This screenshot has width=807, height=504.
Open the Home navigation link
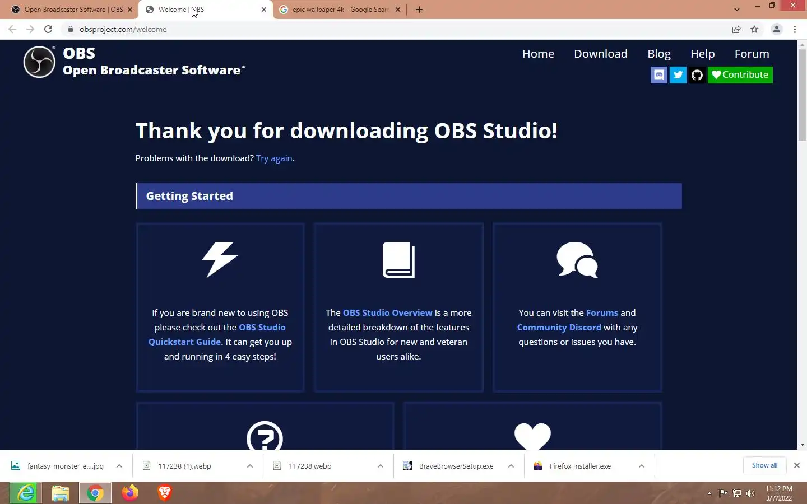[x=538, y=54]
